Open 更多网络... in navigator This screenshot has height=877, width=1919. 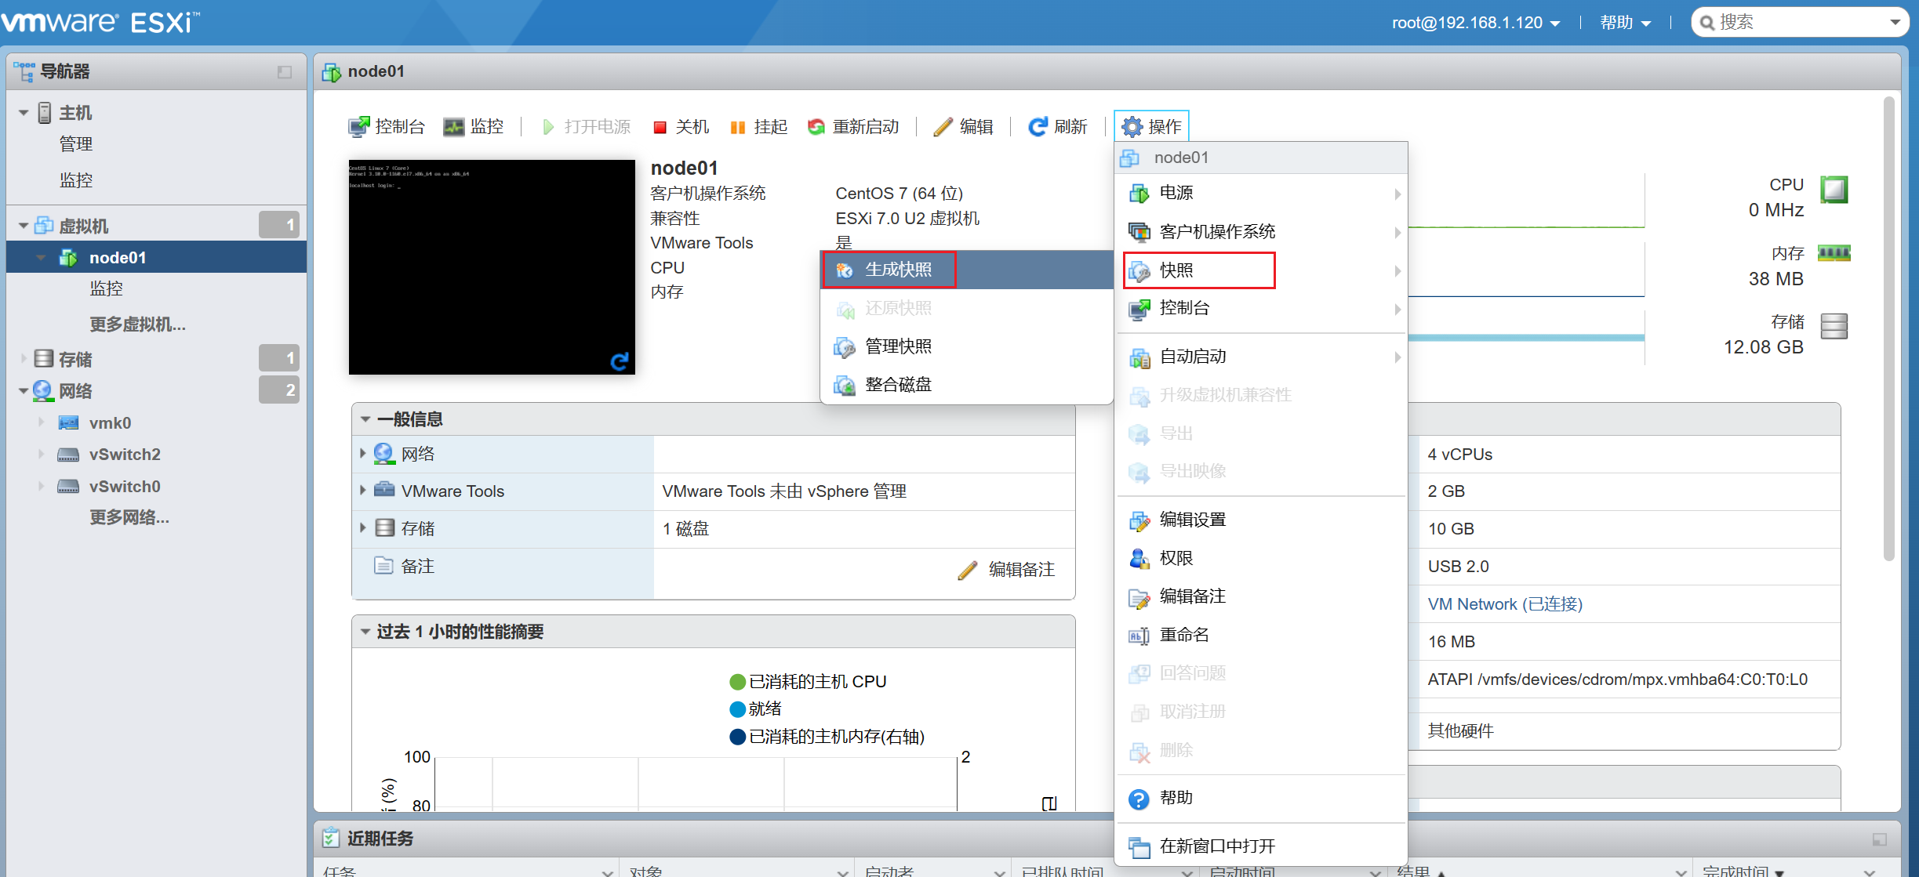129,517
